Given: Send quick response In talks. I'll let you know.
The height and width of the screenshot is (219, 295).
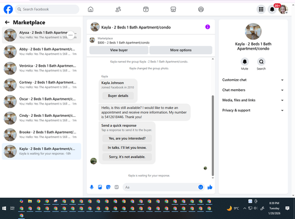Looking at the screenshot, I should [127, 148].
